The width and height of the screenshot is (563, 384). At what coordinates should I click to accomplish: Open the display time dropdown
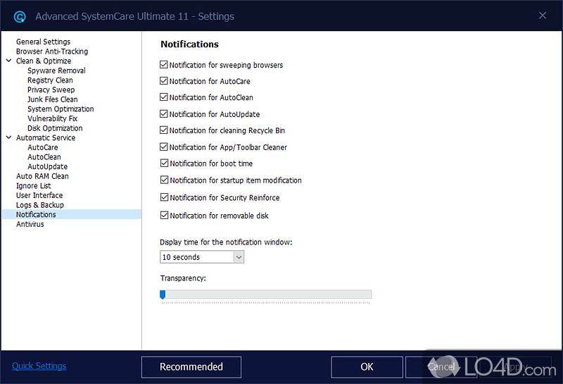click(238, 257)
